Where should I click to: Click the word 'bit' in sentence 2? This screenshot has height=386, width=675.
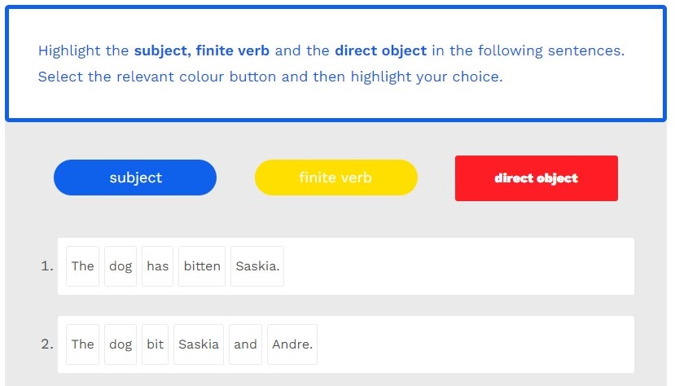156,344
